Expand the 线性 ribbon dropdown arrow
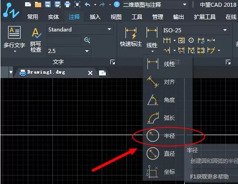Image resolution: width=238 pixels, height=184 pixels. click(x=152, y=51)
